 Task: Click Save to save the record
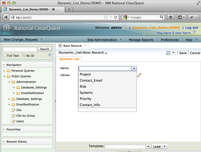[183, 53]
